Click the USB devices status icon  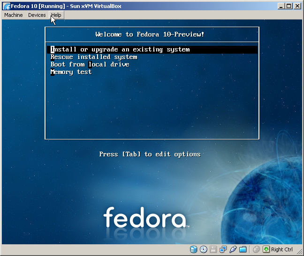233,249
